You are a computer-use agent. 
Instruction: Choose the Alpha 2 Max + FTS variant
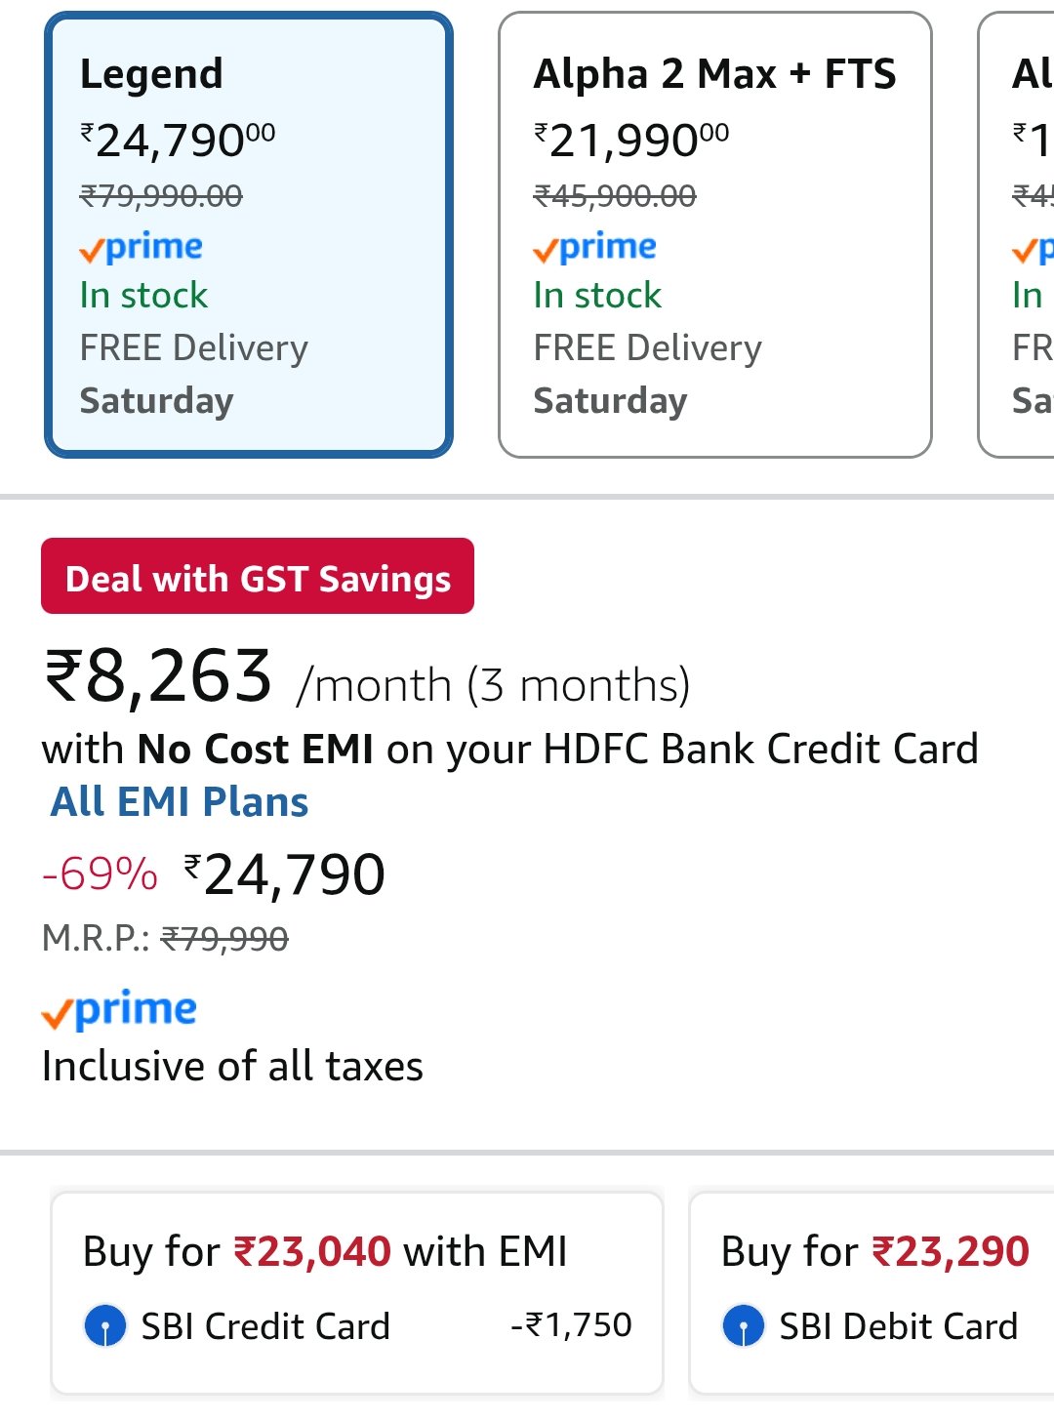click(714, 234)
